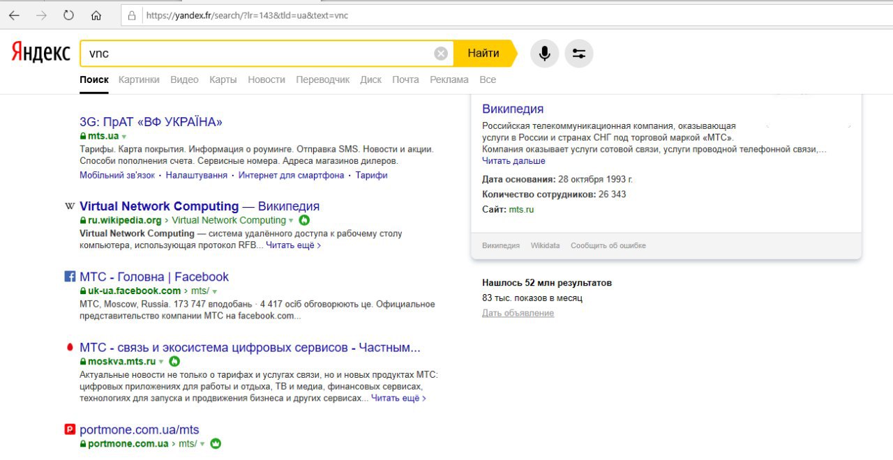
Task: Click the text Нашлось 52 млн результатов
Action: click(547, 283)
